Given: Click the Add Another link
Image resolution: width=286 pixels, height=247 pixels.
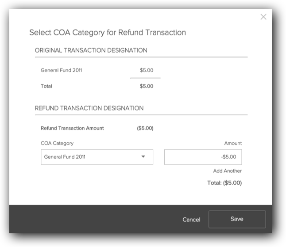Looking at the screenshot, I should (x=227, y=171).
